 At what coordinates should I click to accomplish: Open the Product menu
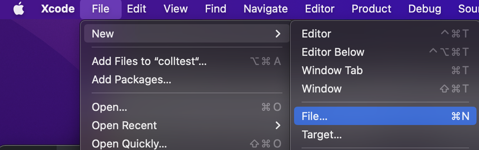[371, 9]
